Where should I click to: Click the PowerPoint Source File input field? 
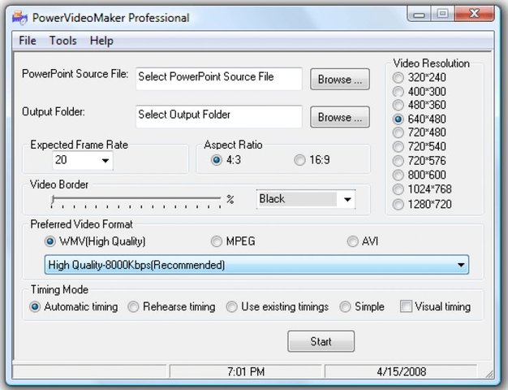tap(219, 79)
